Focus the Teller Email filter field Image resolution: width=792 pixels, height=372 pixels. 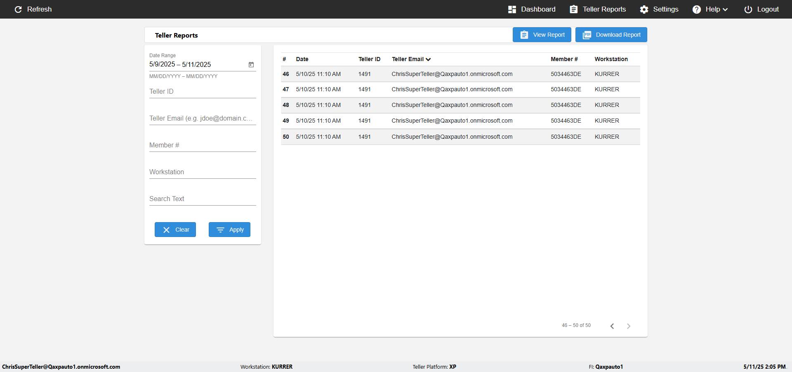coord(203,118)
